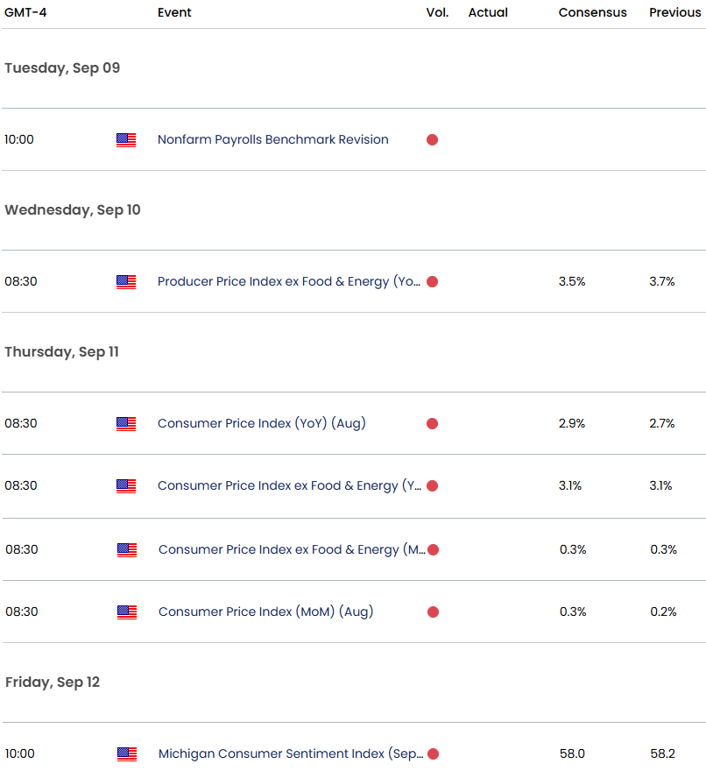706x771 pixels.
Task: Click US flag beside Consumer Price Index (YoY)
Action: click(x=126, y=424)
